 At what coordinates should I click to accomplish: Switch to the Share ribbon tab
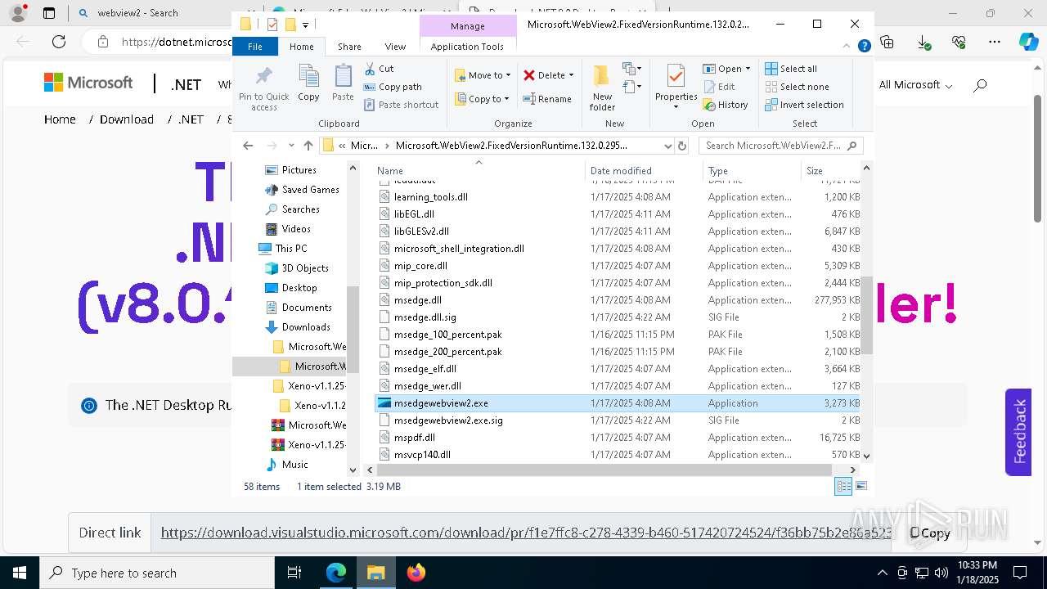[x=349, y=47]
